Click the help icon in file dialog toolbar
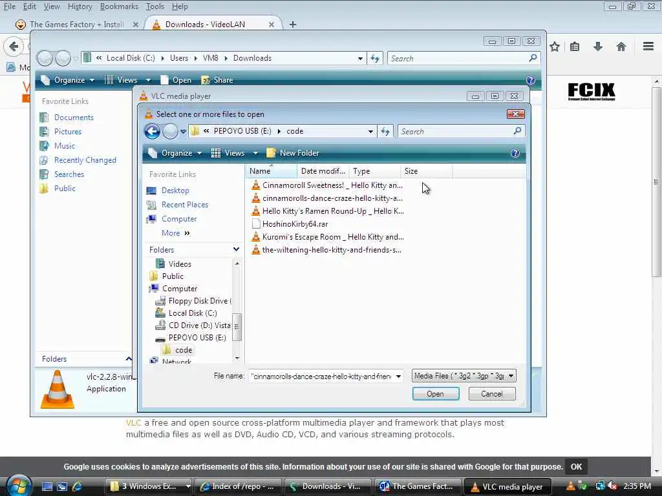The width and height of the screenshot is (662, 496). (x=515, y=153)
